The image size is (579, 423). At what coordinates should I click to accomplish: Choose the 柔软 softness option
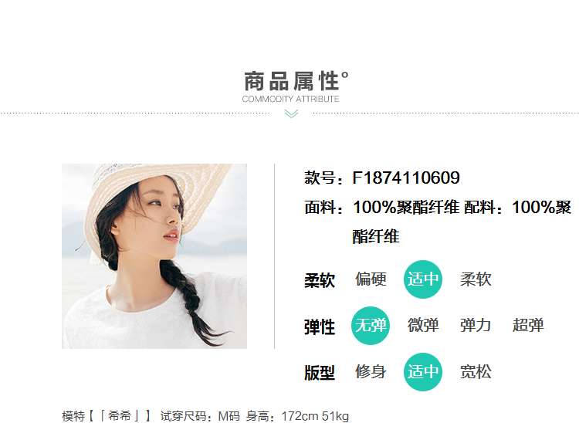pos(476,279)
